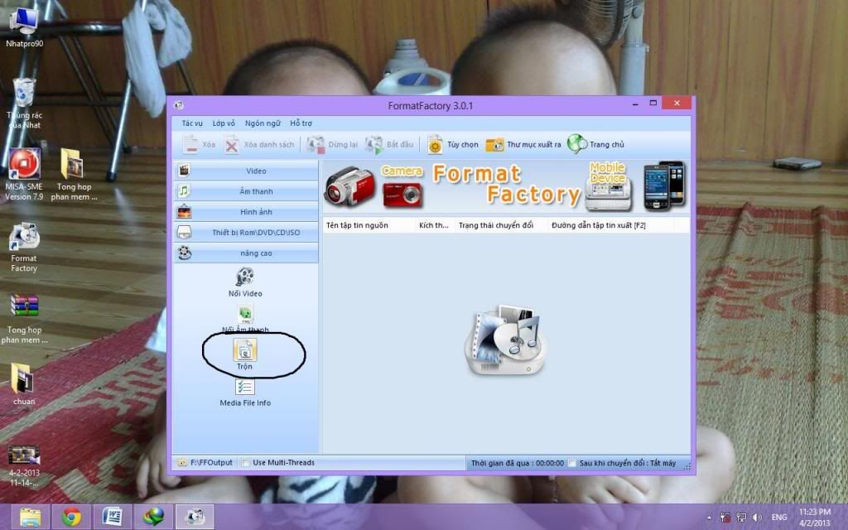Switch input language via ENG indicator
Viewport: 848px width, 530px height.
click(778, 518)
